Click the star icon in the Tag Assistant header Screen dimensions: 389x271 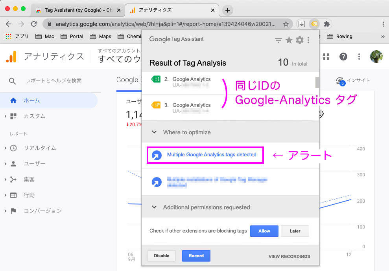point(289,40)
